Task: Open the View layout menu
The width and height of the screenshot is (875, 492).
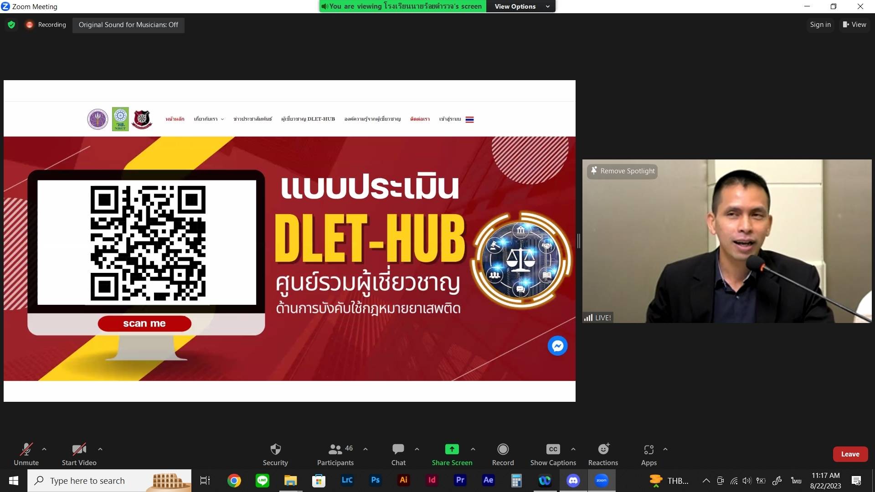Action: pos(854,25)
